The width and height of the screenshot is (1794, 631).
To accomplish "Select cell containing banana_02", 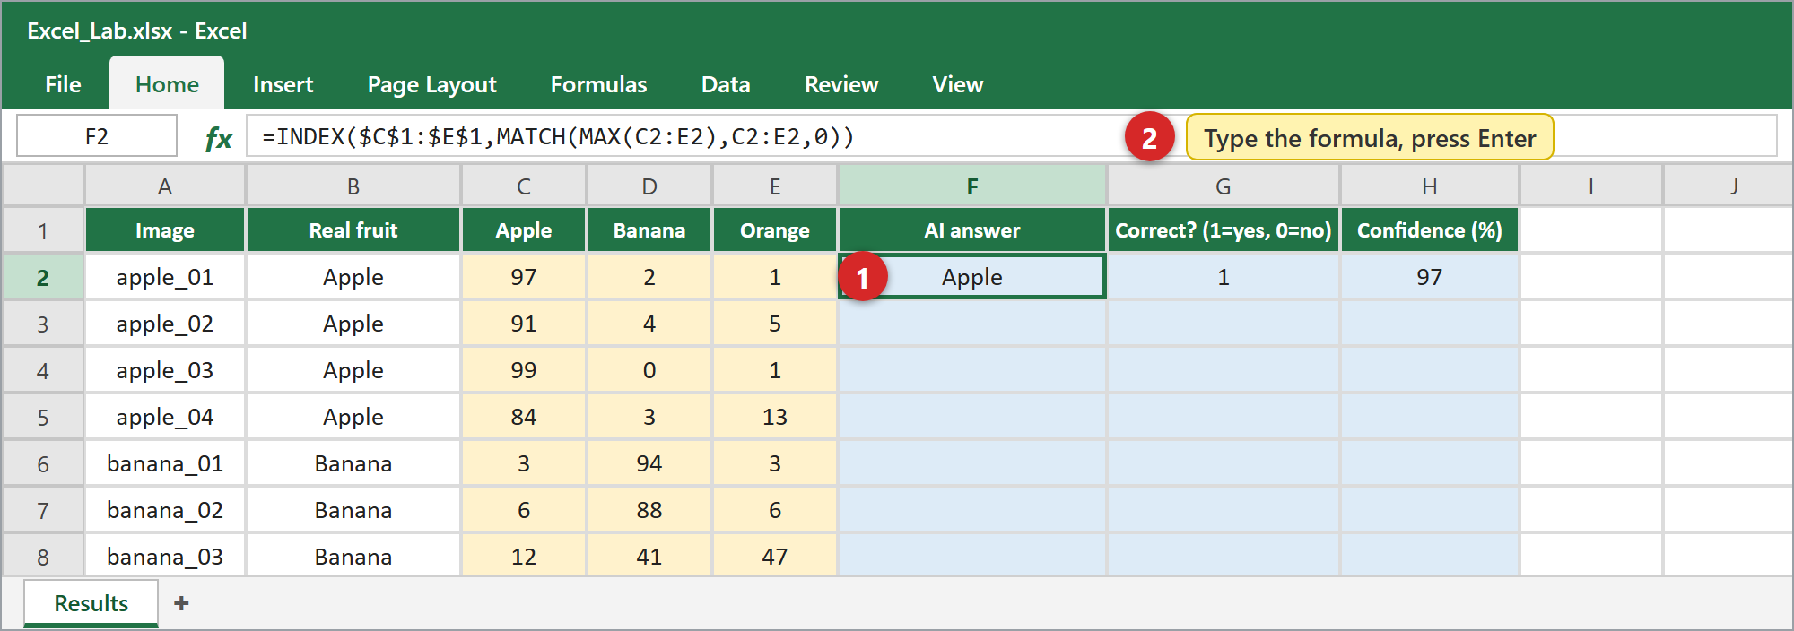I will point(165,510).
